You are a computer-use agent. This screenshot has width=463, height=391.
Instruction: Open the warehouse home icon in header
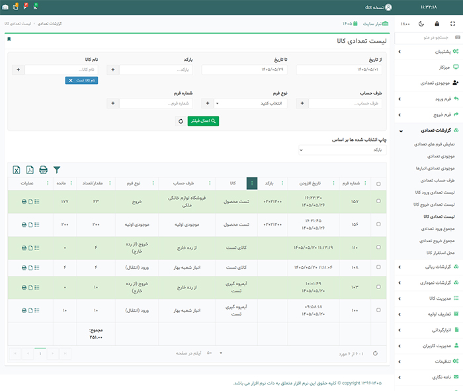[5, 7]
